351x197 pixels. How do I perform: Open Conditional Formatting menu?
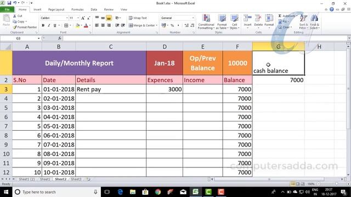coord(206,22)
